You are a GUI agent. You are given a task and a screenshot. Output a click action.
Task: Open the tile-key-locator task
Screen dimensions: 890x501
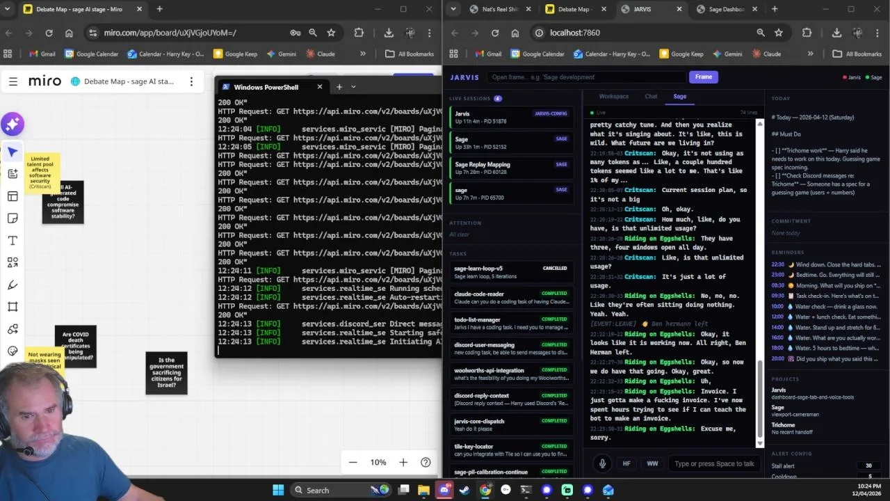pos(511,450)
